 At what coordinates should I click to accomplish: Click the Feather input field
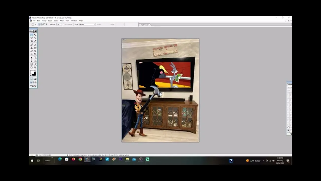tap(59, 24)
